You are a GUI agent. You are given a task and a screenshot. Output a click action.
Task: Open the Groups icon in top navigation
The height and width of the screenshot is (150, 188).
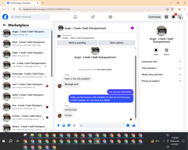coord(111,17)
